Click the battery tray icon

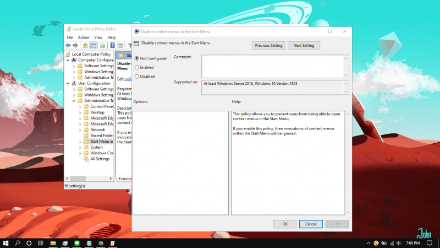[384, 243]
